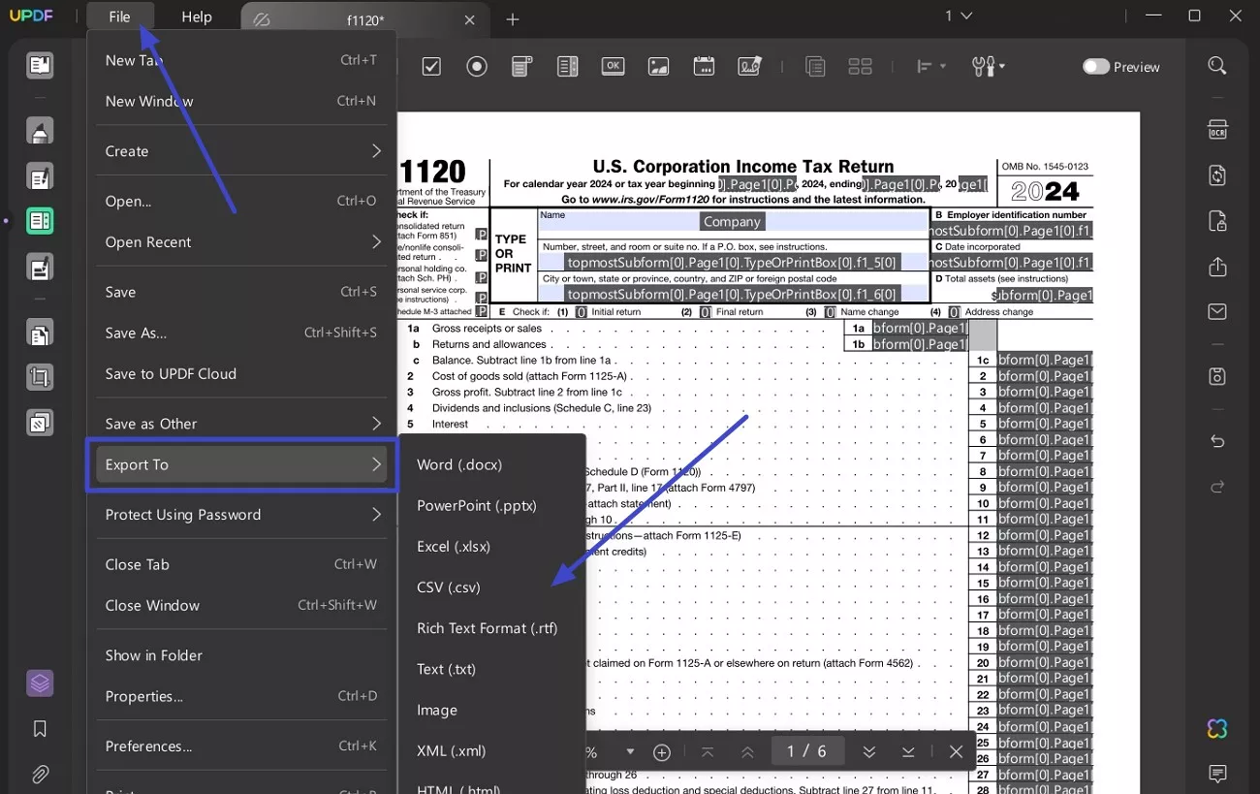Check the Initial return checkbox on form
1260x794 pixels.
[582, 312]
